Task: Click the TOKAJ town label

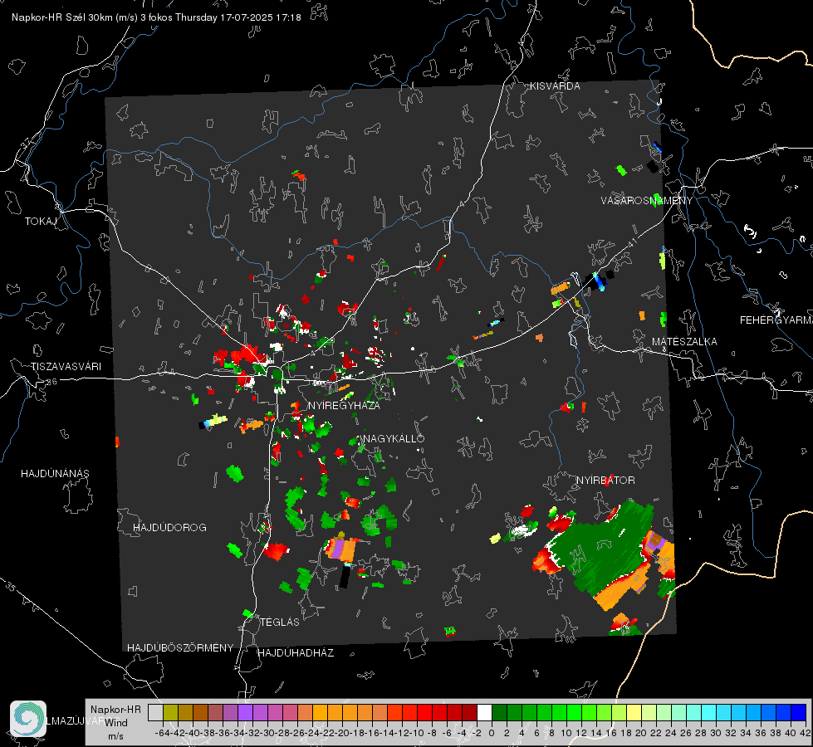Action: [41, 222]
